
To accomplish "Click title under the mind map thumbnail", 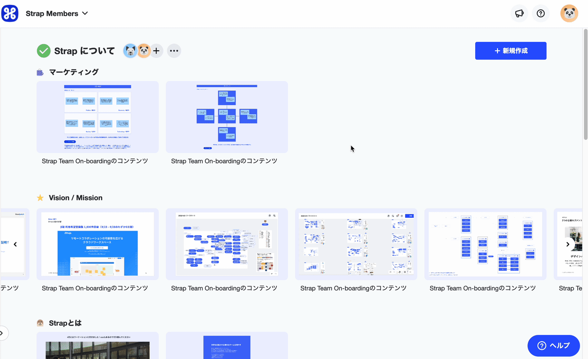I will pyautogui.click(x=224, y=289).
